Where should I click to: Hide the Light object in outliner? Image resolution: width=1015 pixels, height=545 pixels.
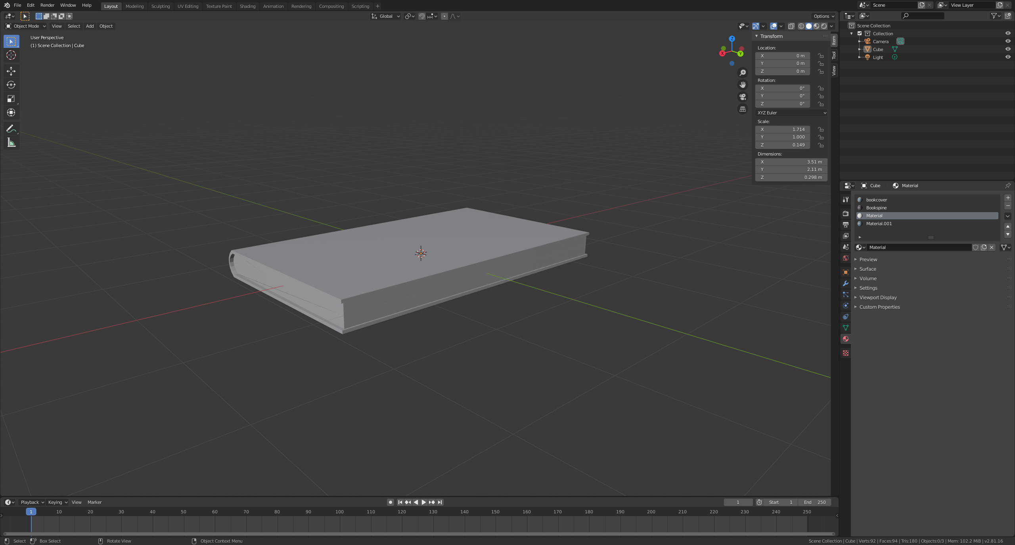coord(1007,57)
